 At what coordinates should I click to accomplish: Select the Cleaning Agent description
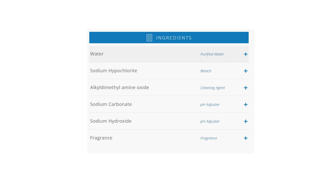click(x=213, y=88)
